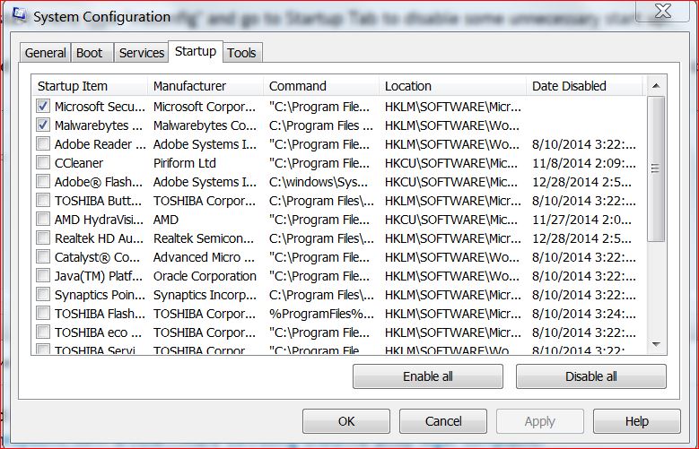
Task: Sort by Manufacturer column header
Action: tap(205, 86)
